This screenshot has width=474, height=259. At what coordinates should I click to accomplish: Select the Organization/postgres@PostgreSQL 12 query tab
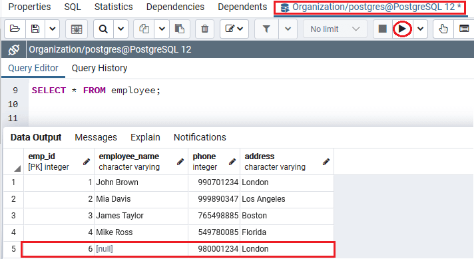coord(370,7)
